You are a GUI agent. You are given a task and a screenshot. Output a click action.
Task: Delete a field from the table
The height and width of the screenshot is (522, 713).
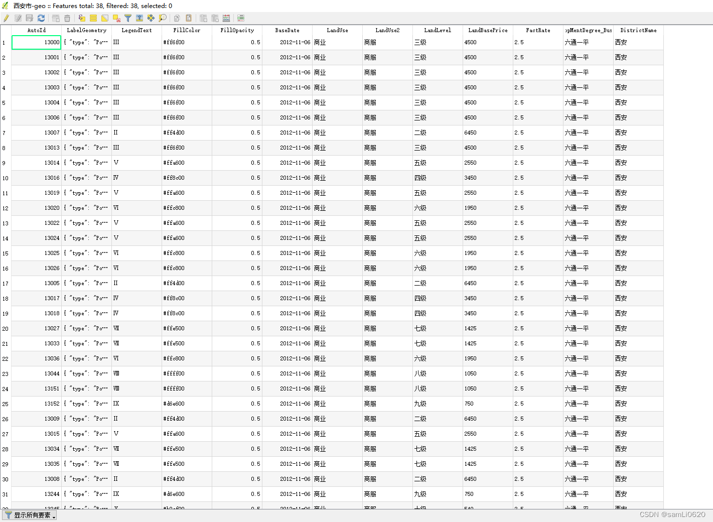tap(215, 18)
